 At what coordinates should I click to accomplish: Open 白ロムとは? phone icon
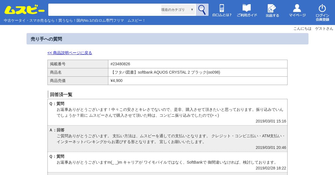pos(222,11)
